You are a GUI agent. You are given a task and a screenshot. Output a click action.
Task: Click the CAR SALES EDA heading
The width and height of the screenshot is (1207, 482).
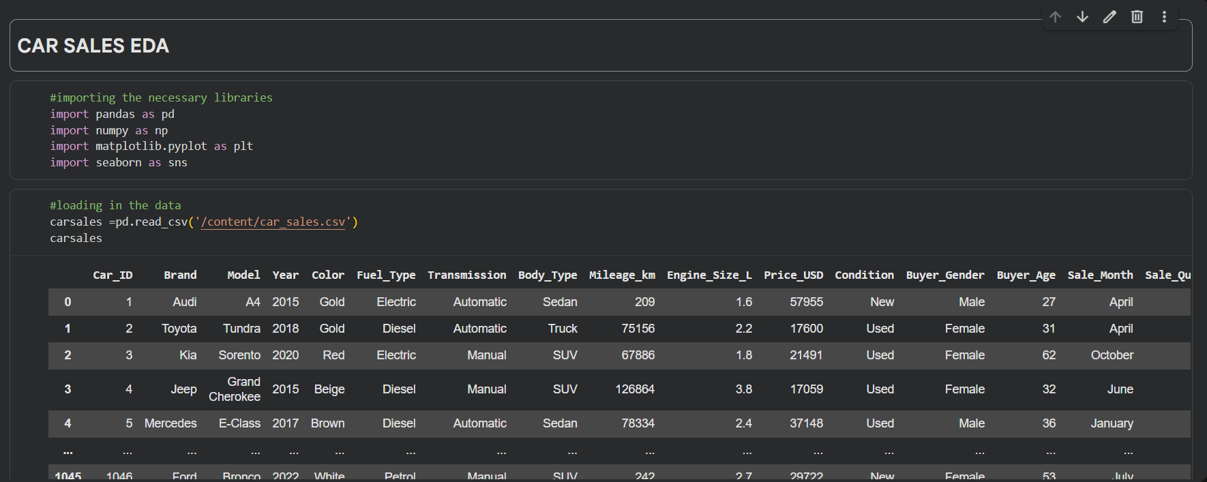tap(93, 46)
